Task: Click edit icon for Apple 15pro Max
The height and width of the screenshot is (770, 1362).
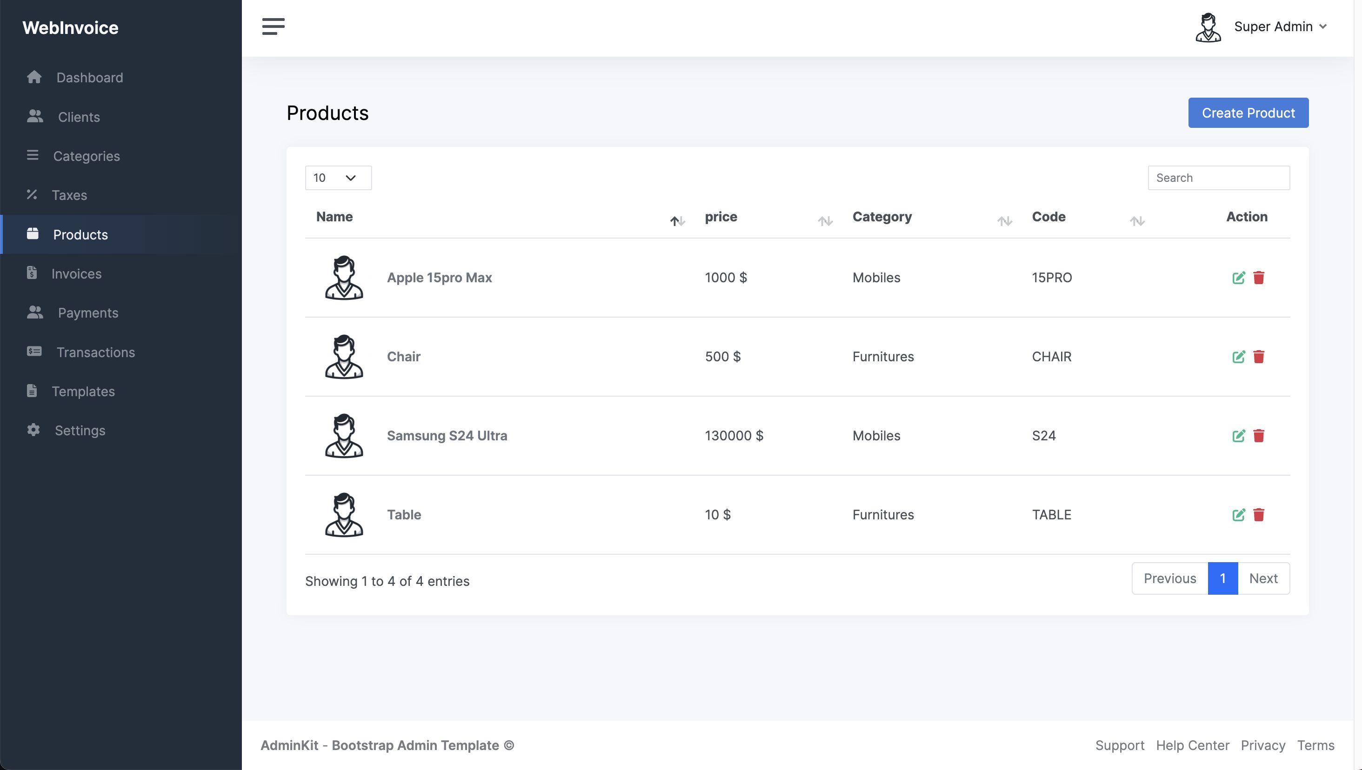Action: click(x=1238, y=278)
